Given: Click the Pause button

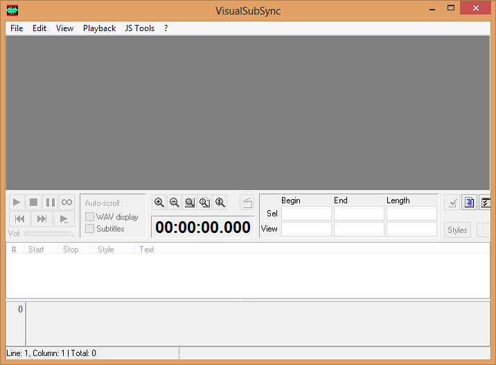Looking at the screenshot, I should click(x=51, y=202).
